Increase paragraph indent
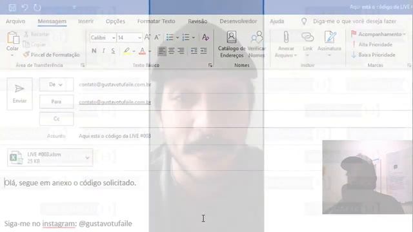 (x=203, y=51)
